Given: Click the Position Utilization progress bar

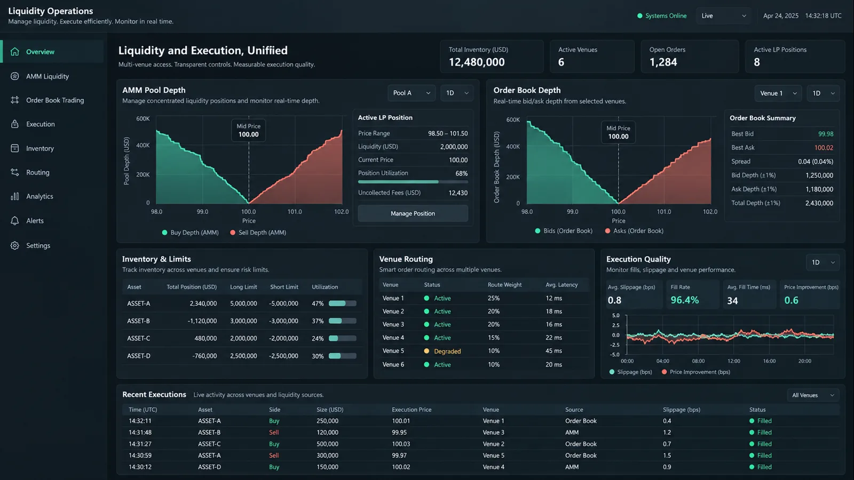Looking at the screenshot, I should coord(413,182).
